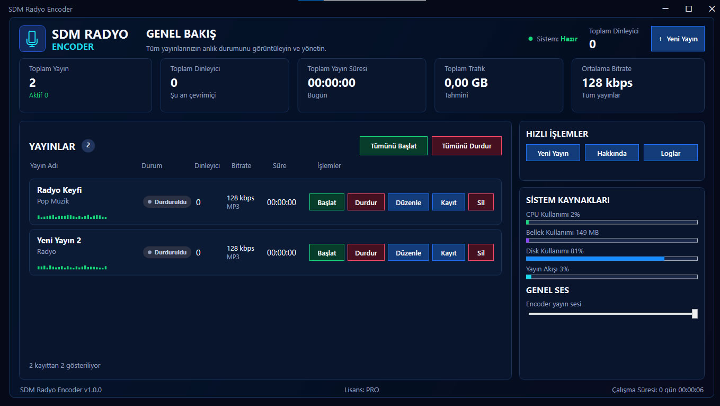
Task: Click the Radyo Keyfi stream name
Action: [x=59, y=190]
